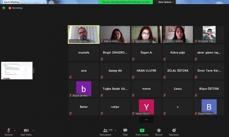
Task: Select Büşra ŞAHAN's participant tile
Action: tap(84, 89)
